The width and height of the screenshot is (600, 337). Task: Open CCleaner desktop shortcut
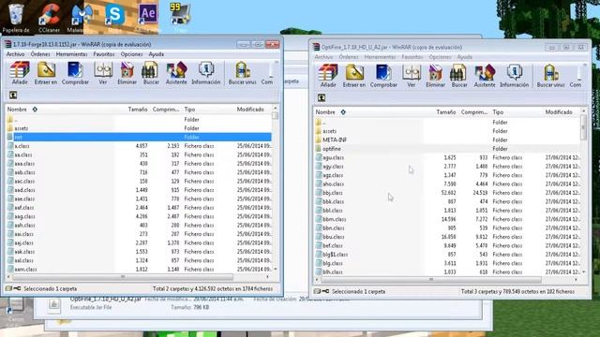(49, 18)
